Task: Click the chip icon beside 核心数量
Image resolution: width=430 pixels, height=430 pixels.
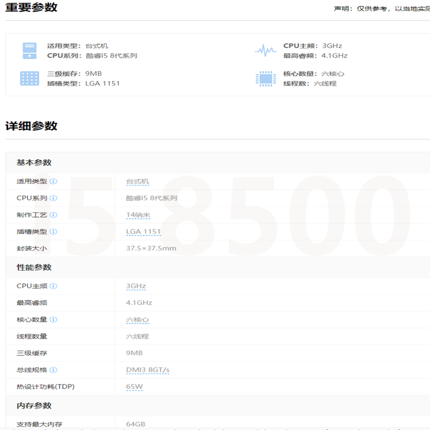Action: 266,78
